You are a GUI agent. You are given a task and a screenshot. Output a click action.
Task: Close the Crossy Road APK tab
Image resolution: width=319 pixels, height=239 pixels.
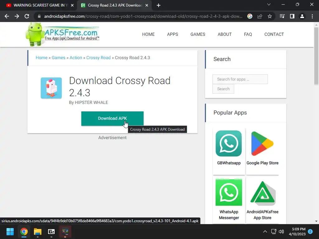147,5
